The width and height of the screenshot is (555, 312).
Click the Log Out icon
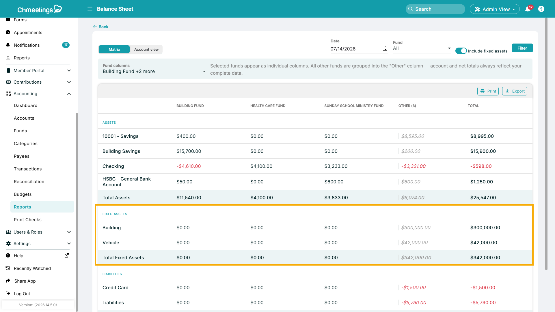[x=8, y=294]
